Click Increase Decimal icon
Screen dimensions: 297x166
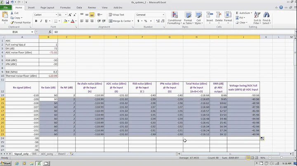[158, 21]
